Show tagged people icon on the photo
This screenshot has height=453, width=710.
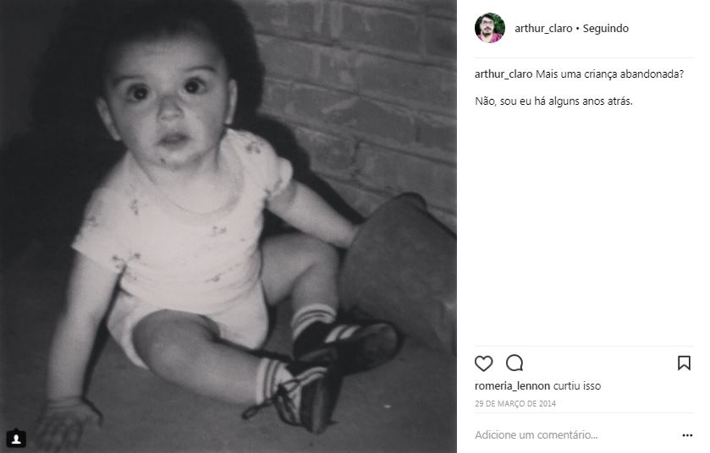[x=16, y=438]
